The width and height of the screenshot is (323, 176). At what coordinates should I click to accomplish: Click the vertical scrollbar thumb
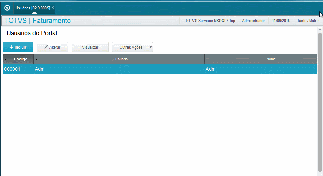[x=320, y=102]
